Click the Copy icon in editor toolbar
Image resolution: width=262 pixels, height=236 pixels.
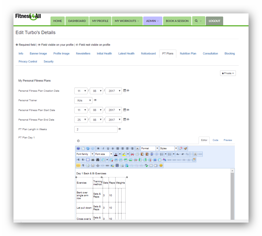tap(137, 154)
